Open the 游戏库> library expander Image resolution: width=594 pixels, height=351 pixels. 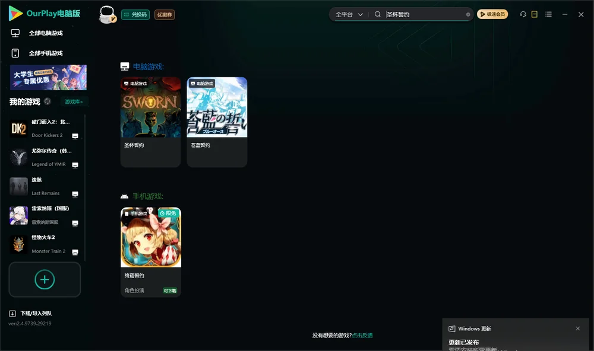click(74, 102)
